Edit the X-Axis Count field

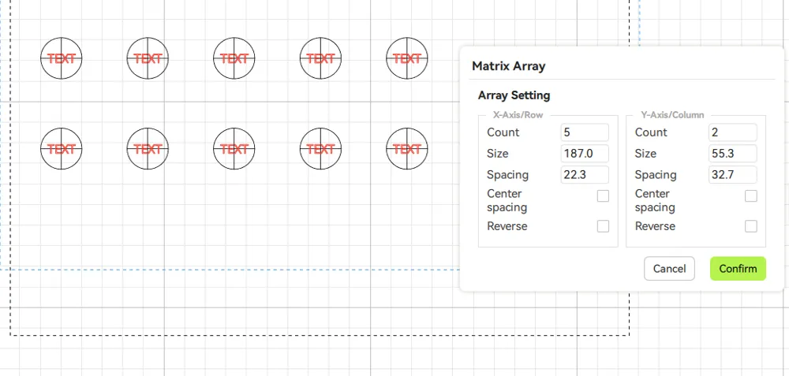pos(585,132)
